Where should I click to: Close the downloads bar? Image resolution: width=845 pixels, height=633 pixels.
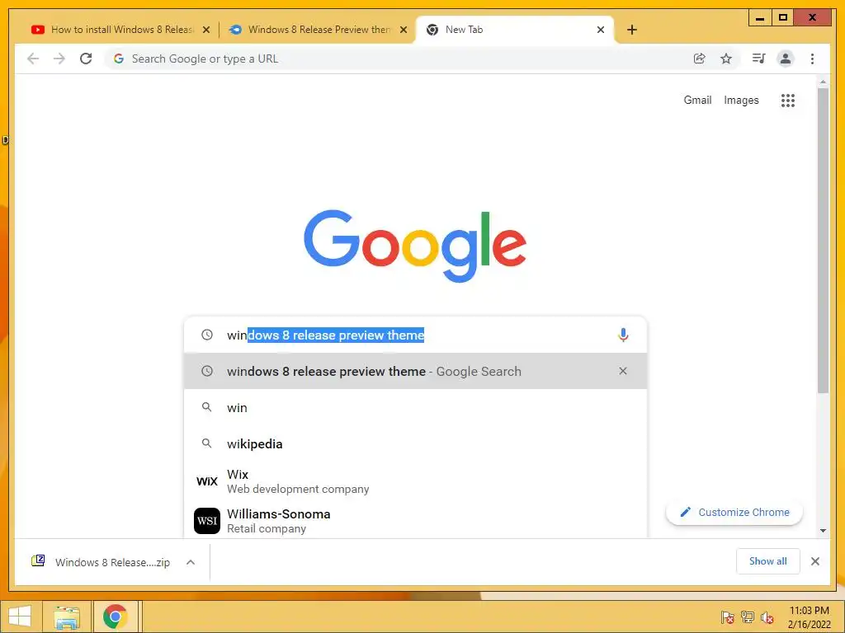pyautogui.click(x=814, y=561)
